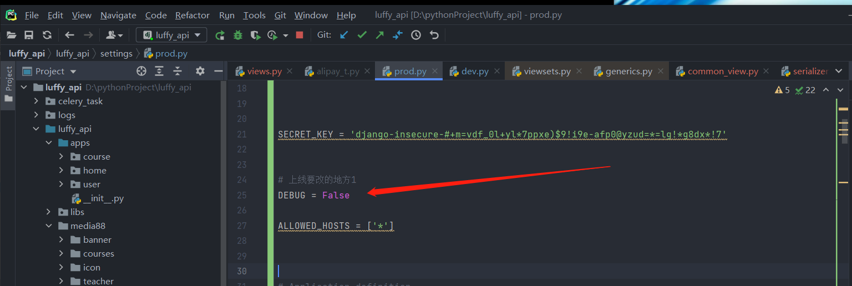
Task: Click the Select Opened File crosshair icon
Action: click(x=141, y=71)
